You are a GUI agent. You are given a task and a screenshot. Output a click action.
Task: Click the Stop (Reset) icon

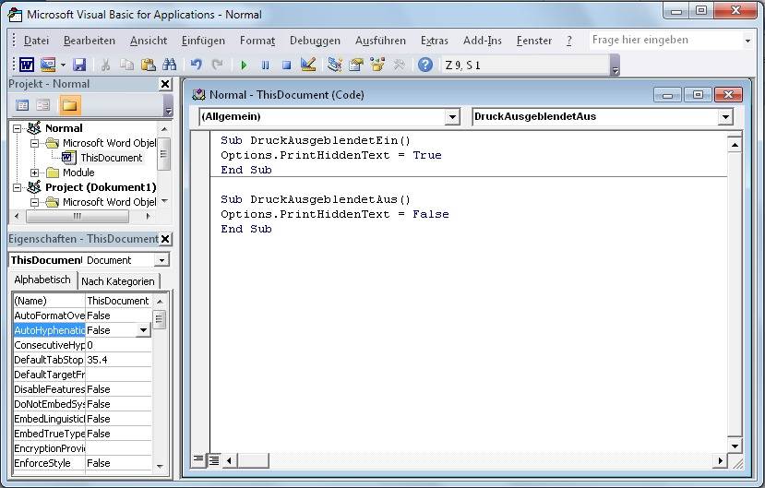pyautogui.click(x=287, y=65)
